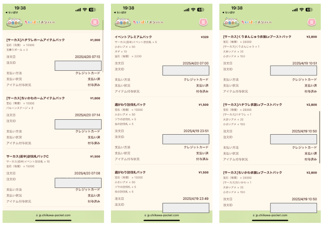
Task: Click the 19:38 clock in left screenshot
Action: [20, 8]
